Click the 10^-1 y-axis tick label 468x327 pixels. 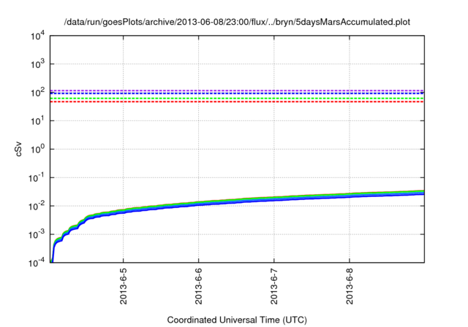click(x=37, y=177)
